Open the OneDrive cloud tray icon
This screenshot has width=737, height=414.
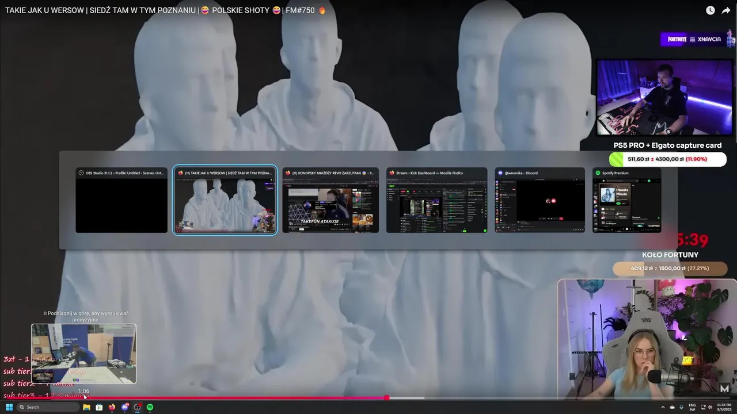672,407
